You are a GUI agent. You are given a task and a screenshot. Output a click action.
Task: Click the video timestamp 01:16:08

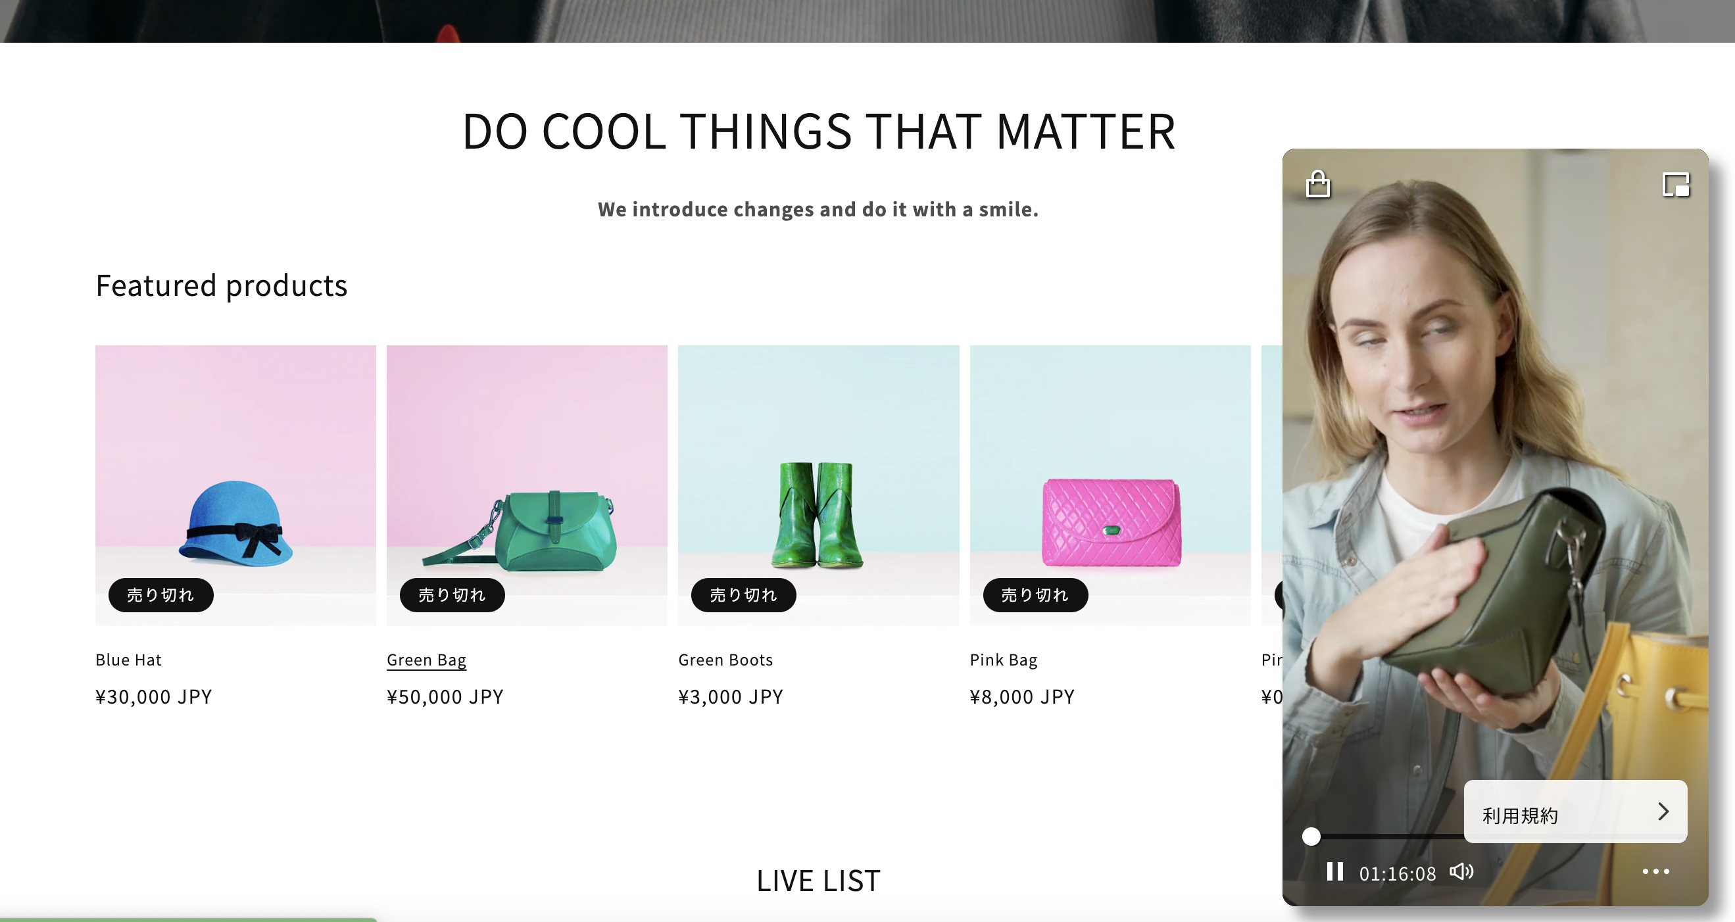click(1397, 873)
